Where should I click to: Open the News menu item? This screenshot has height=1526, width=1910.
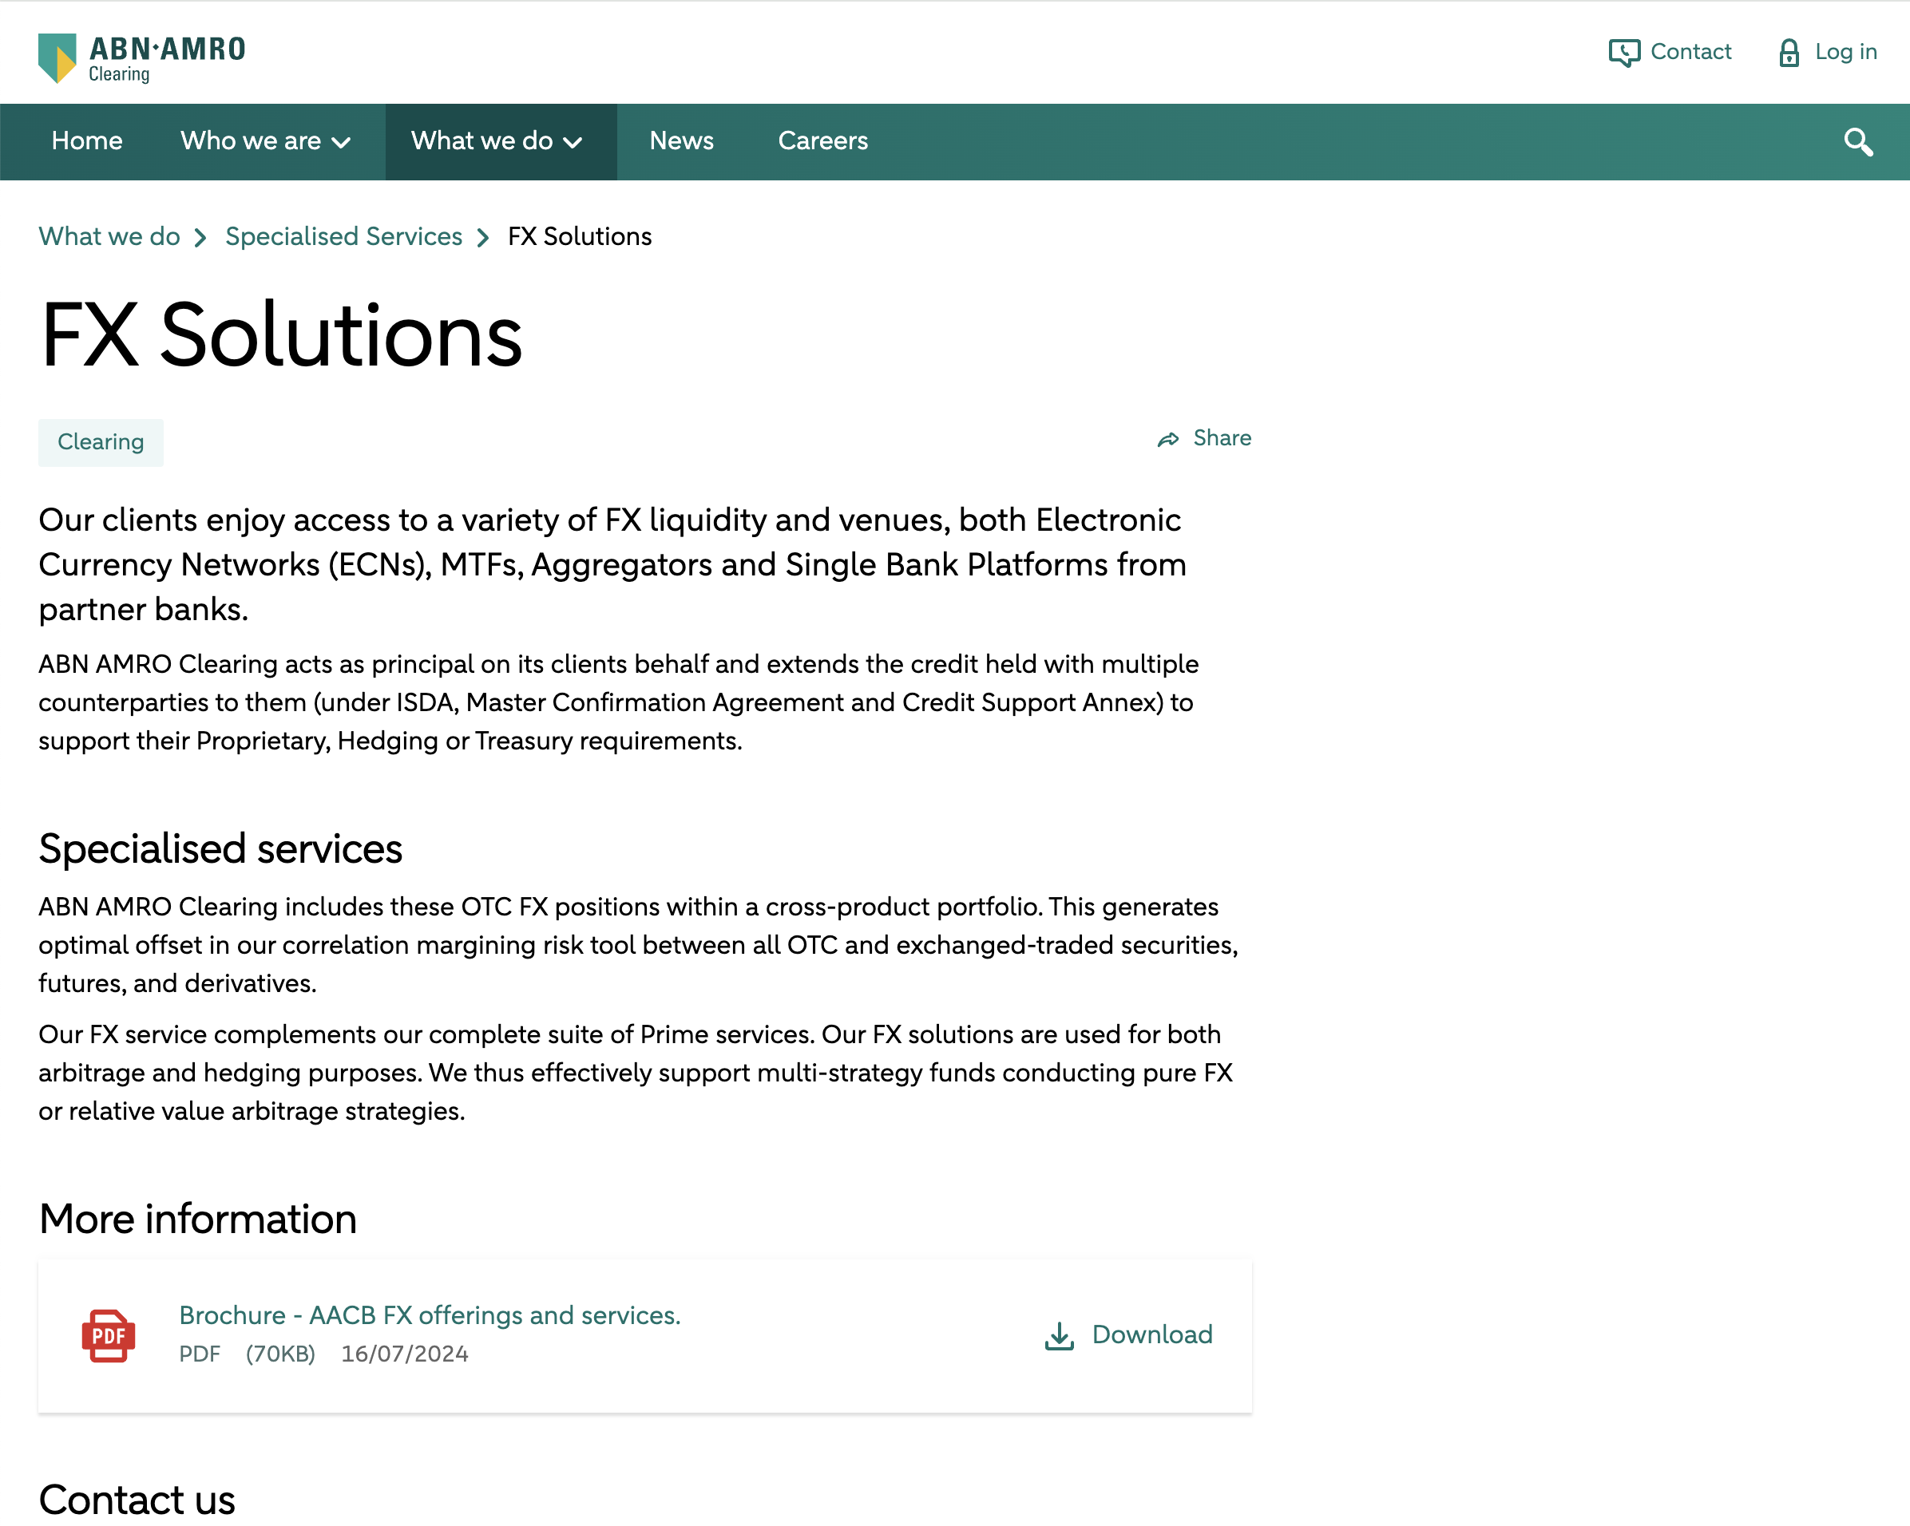[x=680, y=140]
